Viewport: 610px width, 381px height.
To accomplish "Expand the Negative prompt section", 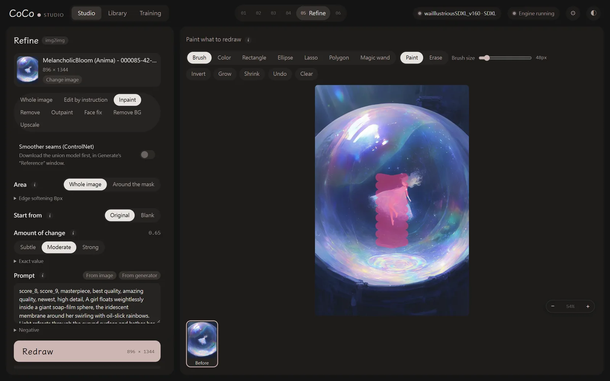I will tap(26, 330).
